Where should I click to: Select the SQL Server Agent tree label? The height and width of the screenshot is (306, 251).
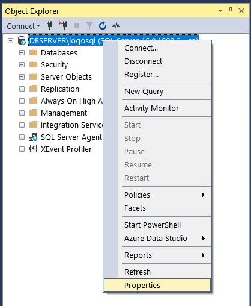(x=71, y=137)
